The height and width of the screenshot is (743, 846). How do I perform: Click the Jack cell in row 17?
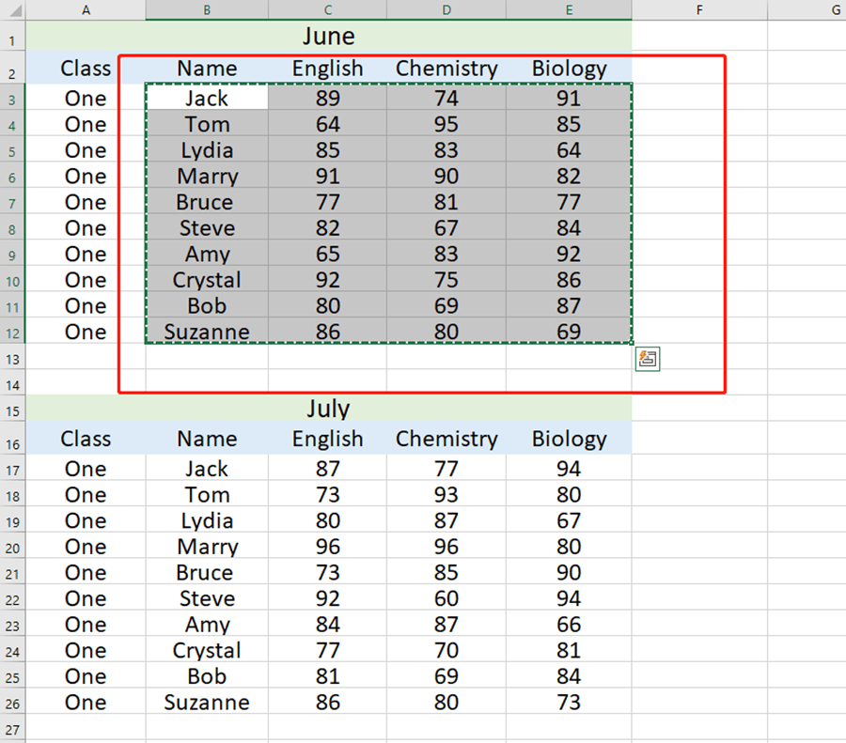tap(207, 468)
